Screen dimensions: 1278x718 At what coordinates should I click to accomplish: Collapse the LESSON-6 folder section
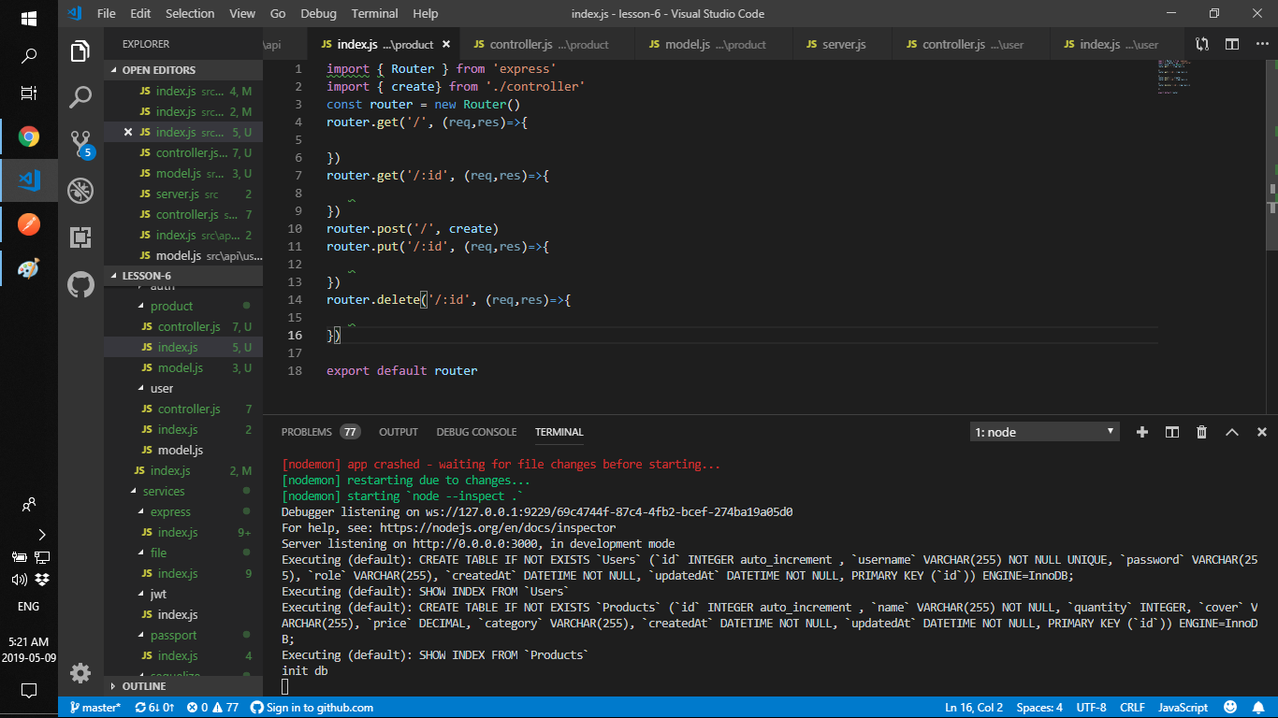click(x=183, y=276)
